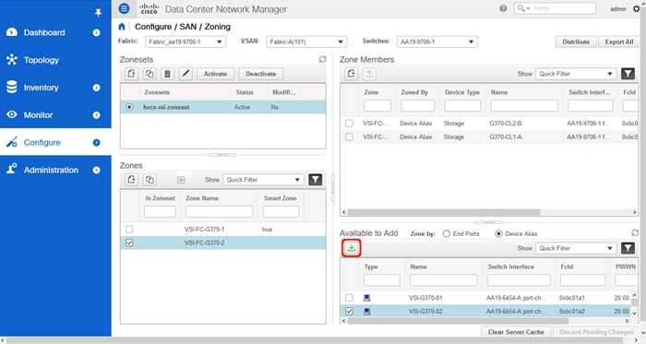Select Zone by End Ports radio

tap(446, 233)
